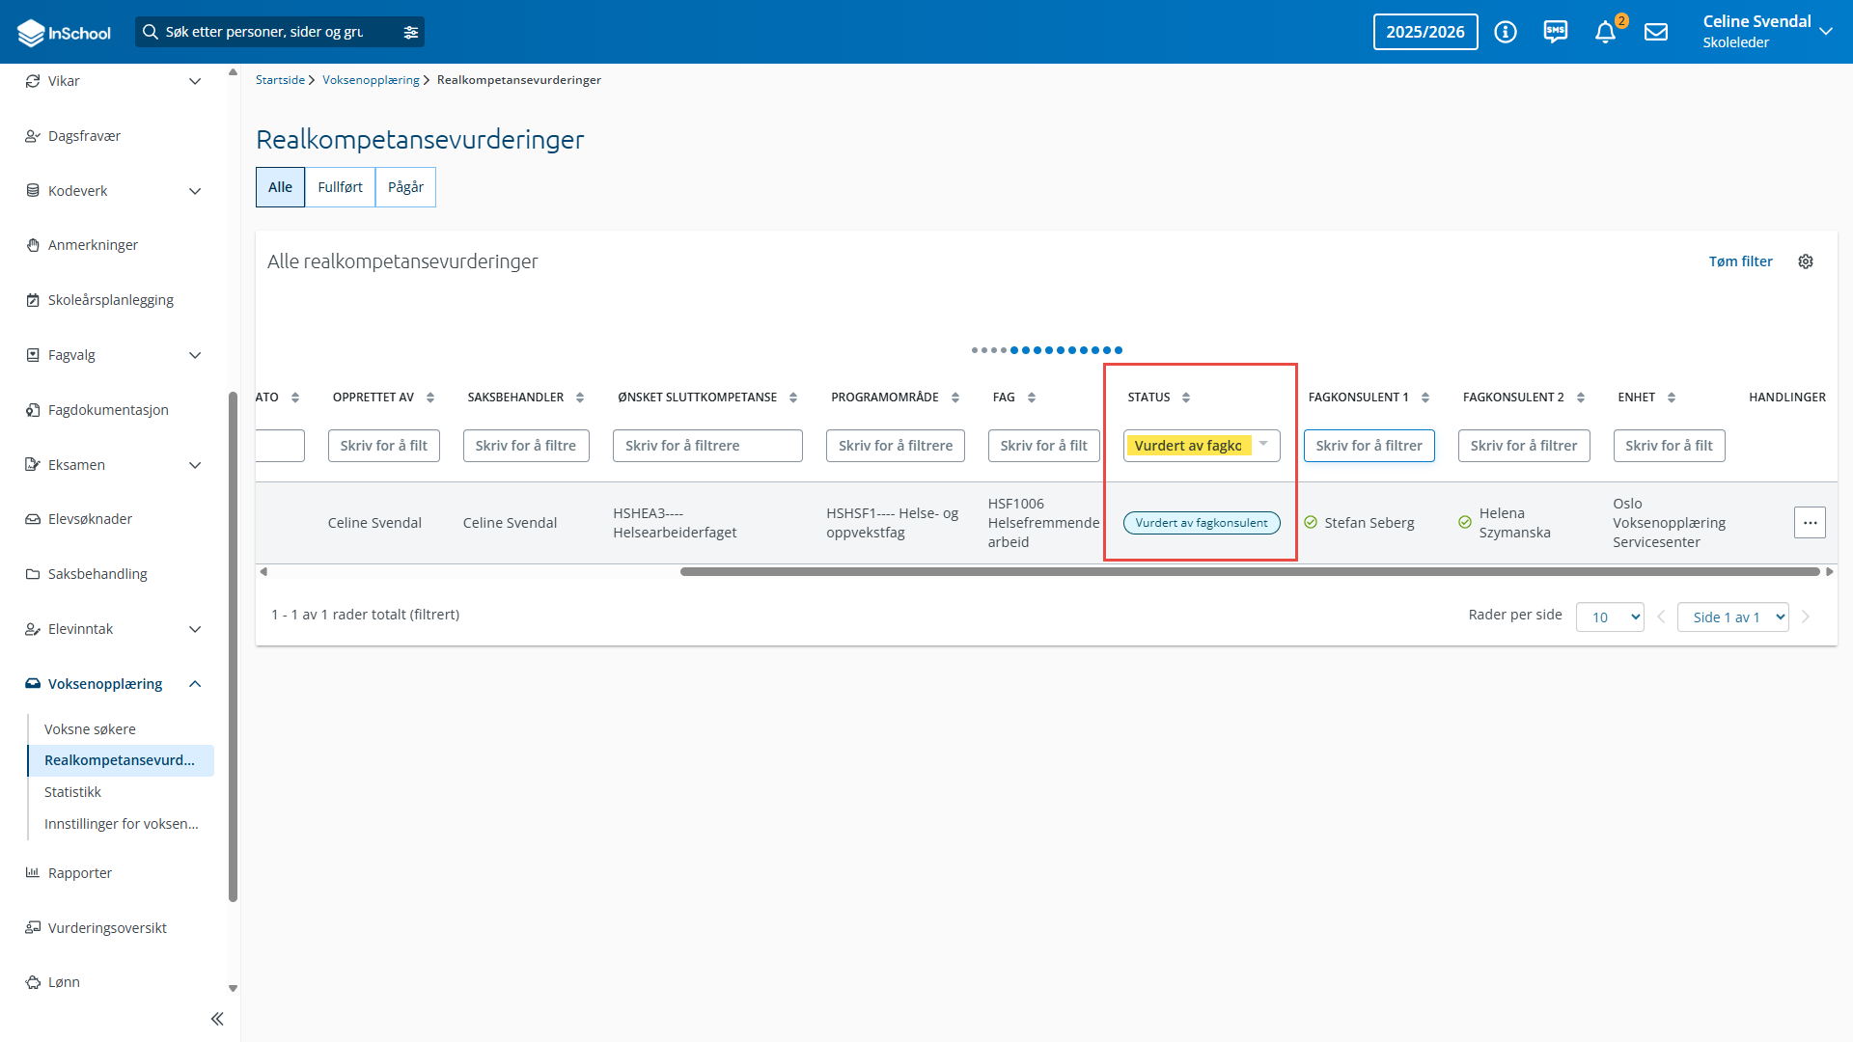Open notifications bell icon

[1606, 32]
